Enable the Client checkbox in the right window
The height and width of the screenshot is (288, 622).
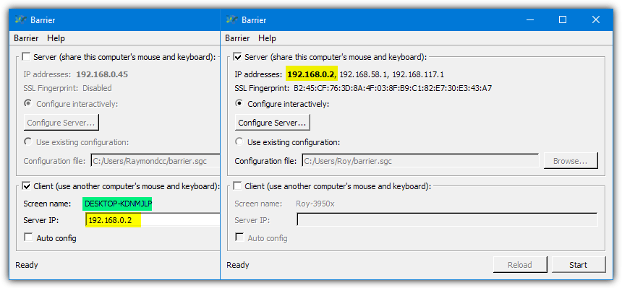coord(238,186)
